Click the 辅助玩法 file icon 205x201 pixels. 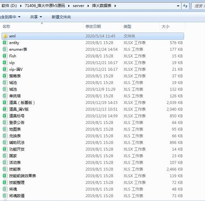[x=5, y=143]
